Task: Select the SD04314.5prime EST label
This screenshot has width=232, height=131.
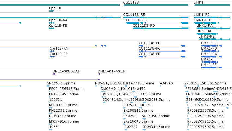Action: click(156, 127)
